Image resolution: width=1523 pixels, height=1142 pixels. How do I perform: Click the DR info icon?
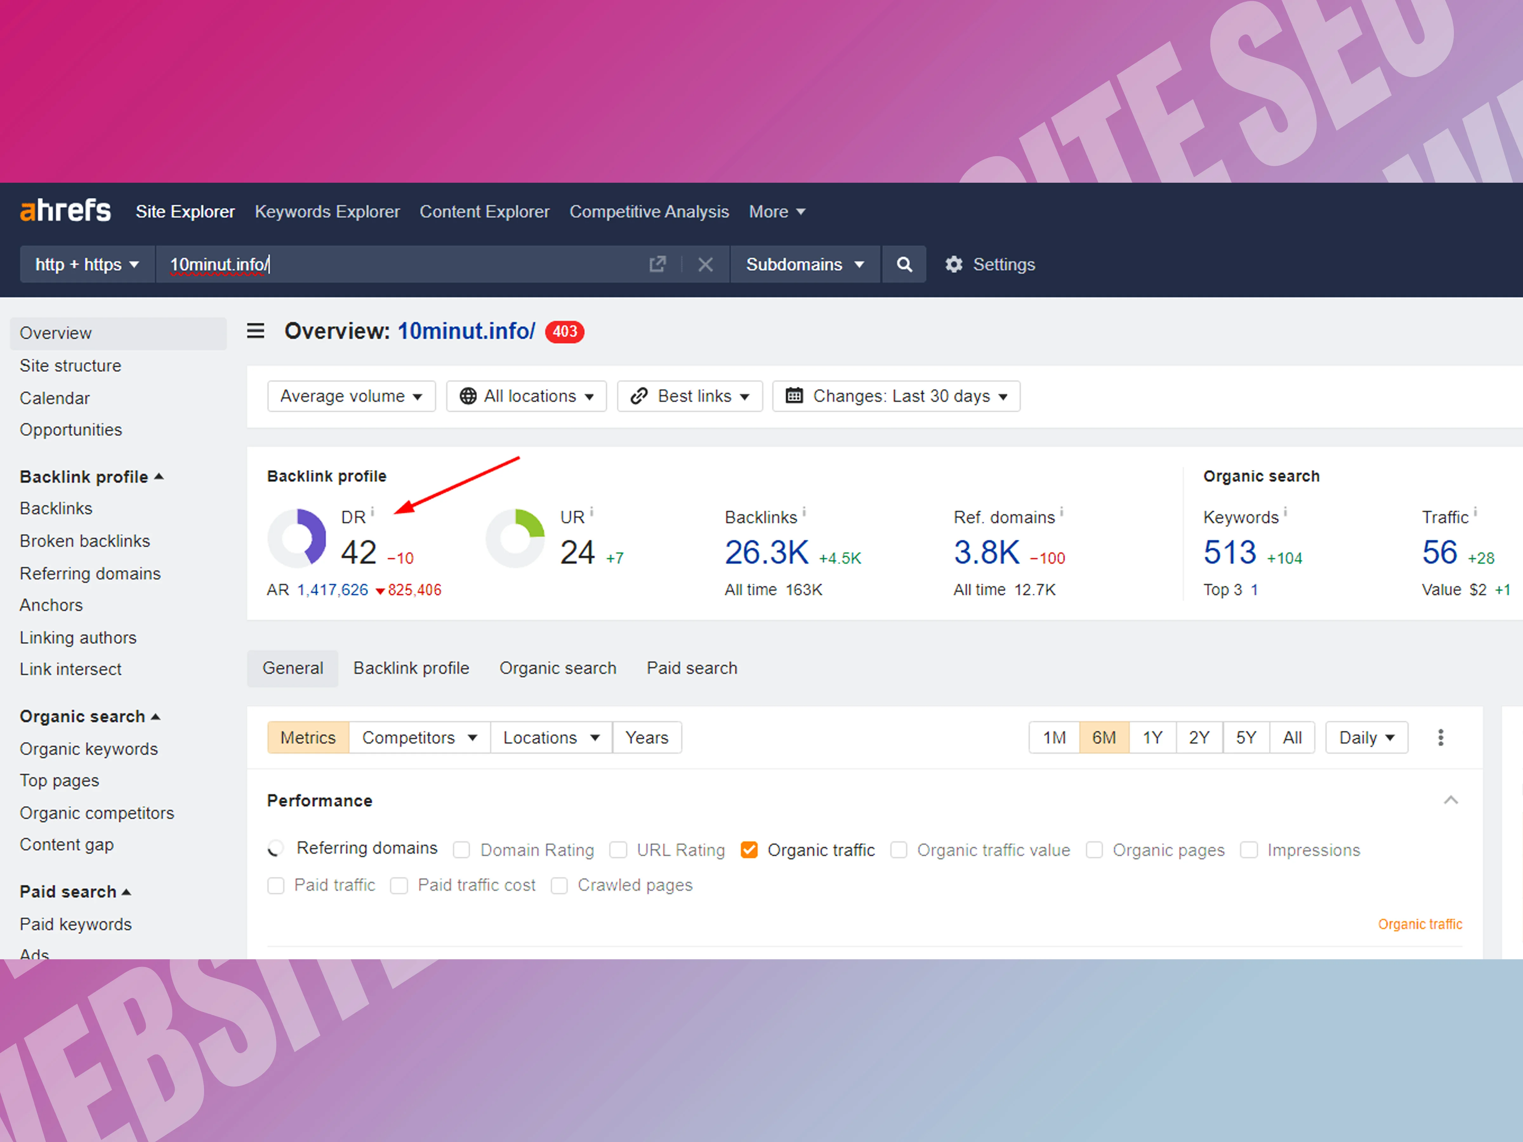[x=373, y=511]
